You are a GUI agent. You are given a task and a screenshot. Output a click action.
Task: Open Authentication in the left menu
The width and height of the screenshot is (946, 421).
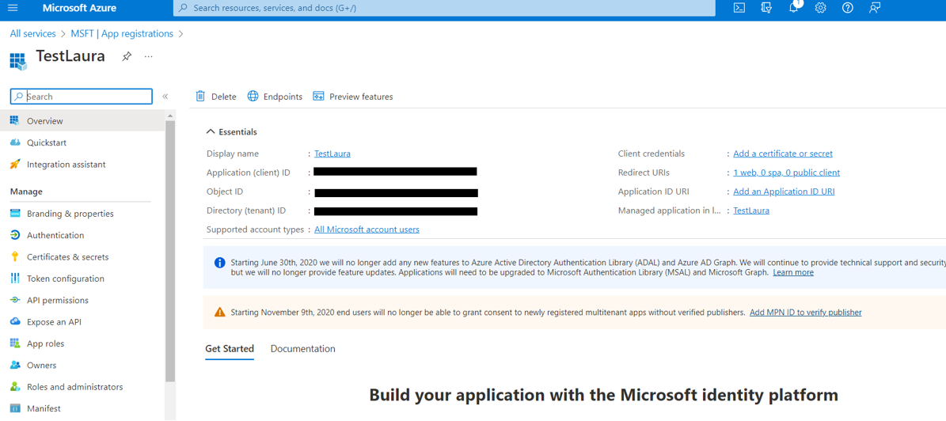point(82,235)
